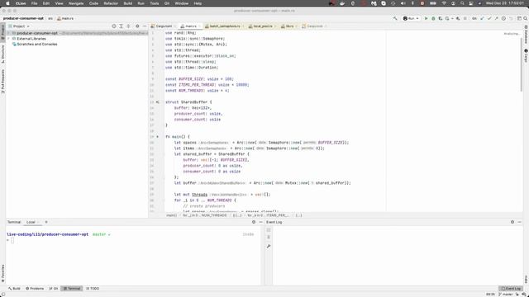Add a new terminal tab with plus

(x=46, y=222)
